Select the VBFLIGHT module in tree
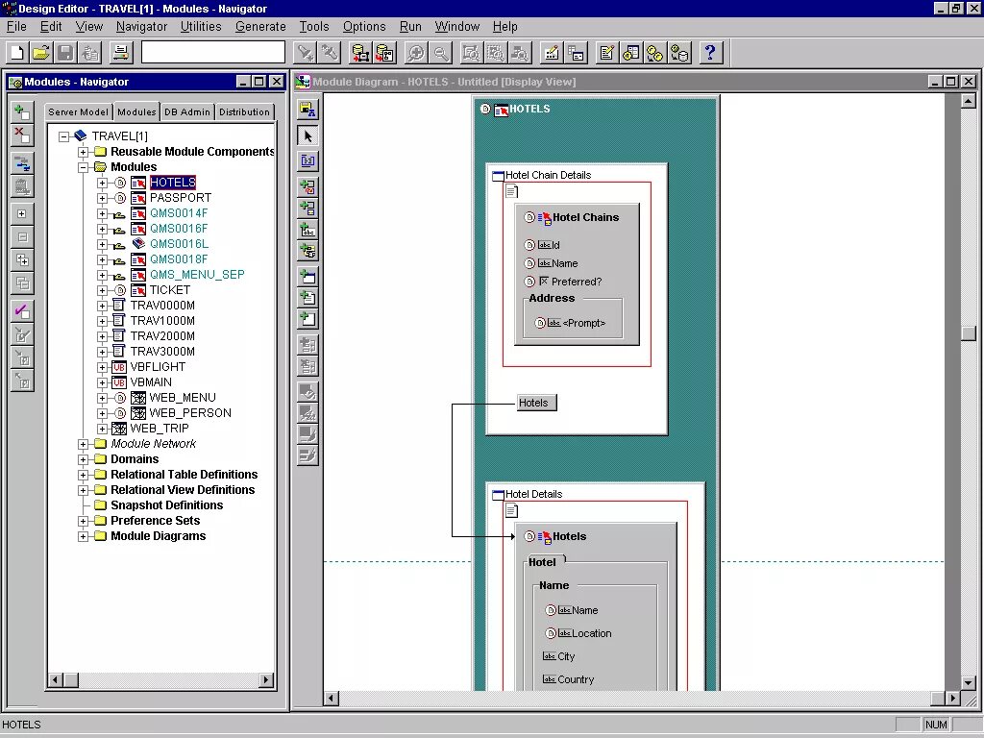The image size is (984, 738). pyautogui.click(x=159, y=366)
